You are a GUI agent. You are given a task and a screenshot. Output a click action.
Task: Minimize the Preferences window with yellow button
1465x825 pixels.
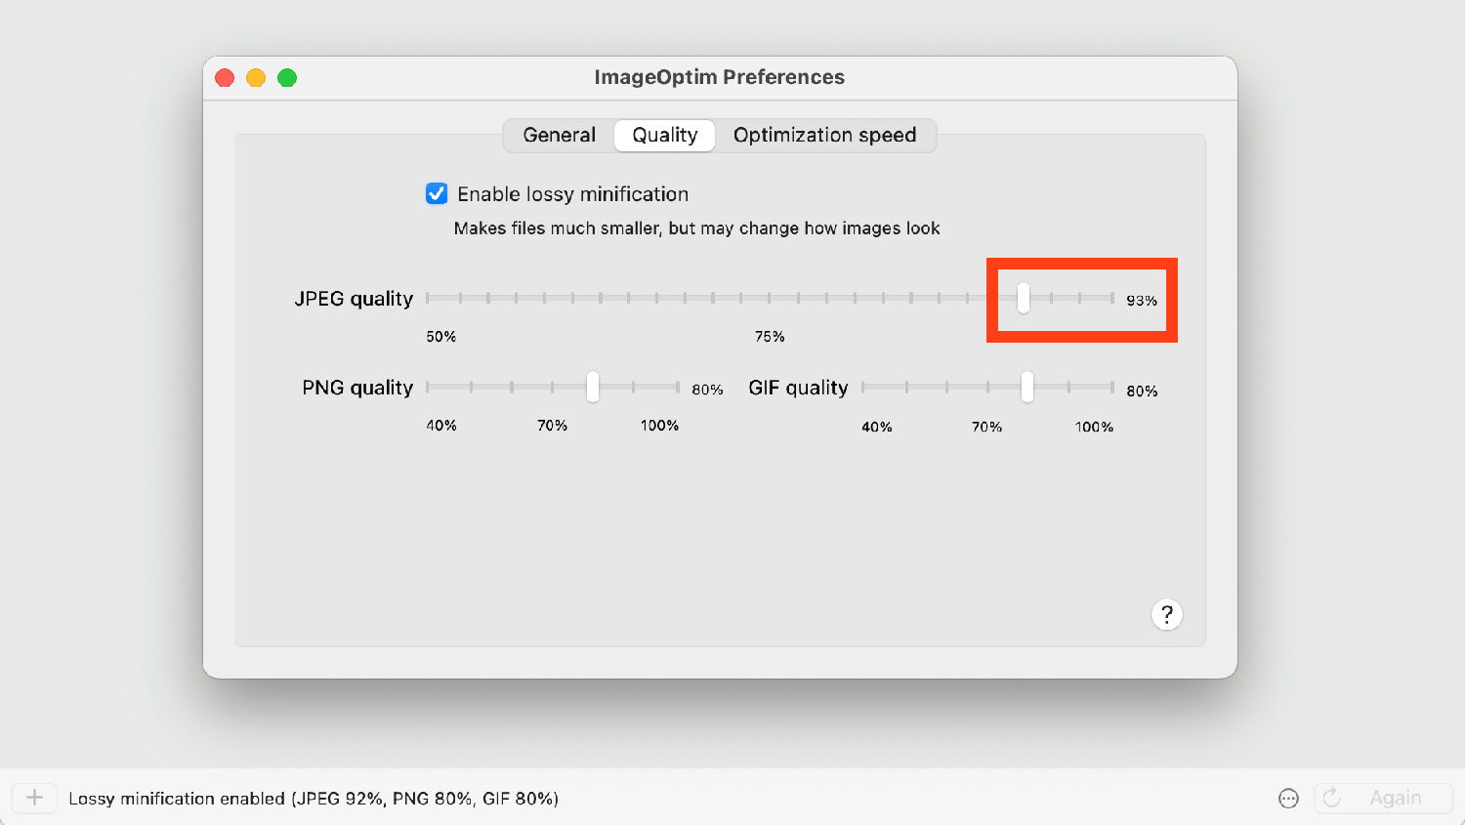(256, 78)
